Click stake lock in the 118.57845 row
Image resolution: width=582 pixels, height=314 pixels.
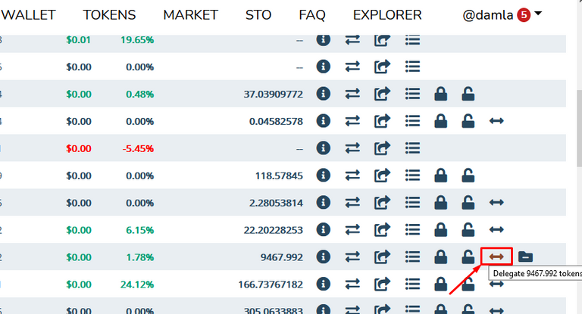pos(440,176)
